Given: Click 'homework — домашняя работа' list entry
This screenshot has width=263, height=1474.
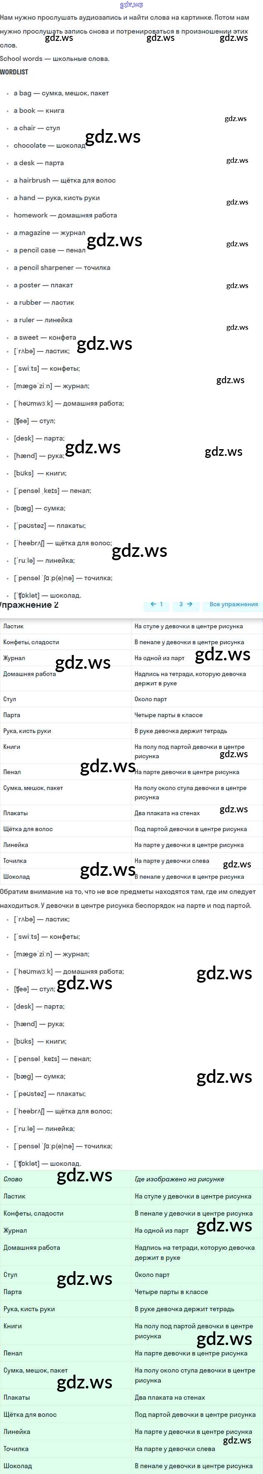Looking at the screenshot, I should (x=65, y=215).
